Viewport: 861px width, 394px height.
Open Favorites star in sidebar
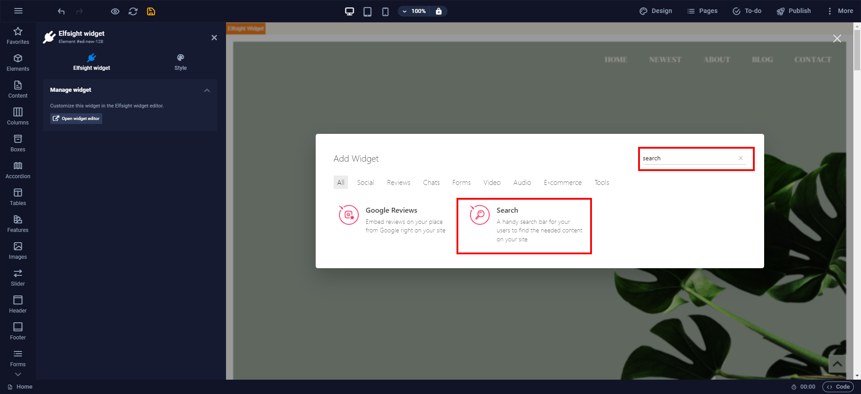pyautogui.click(x=18, y=36)
